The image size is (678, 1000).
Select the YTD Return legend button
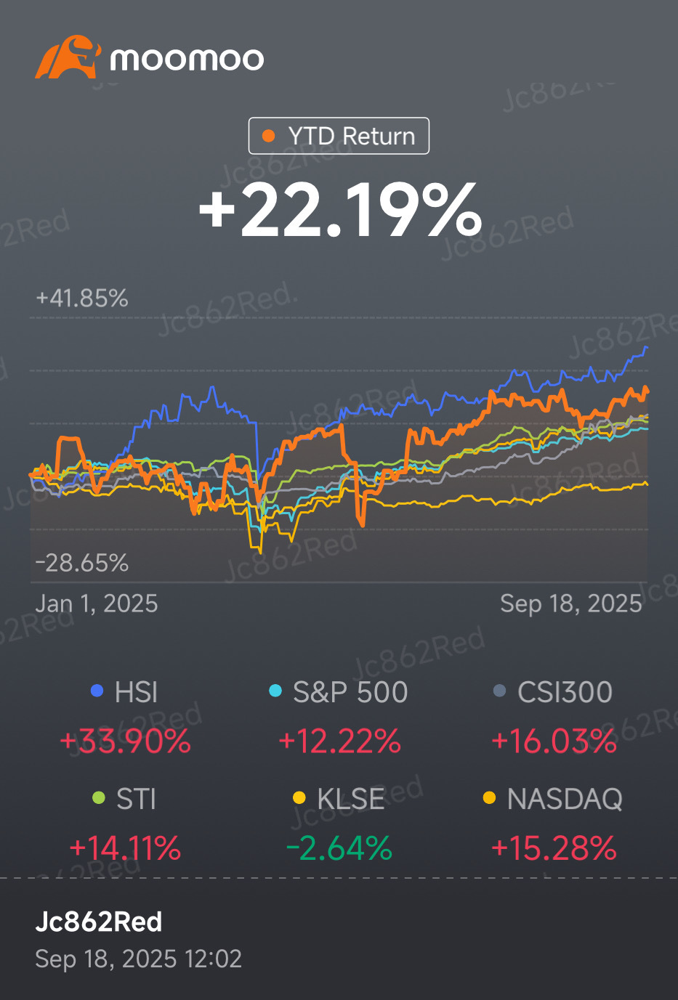339,136
